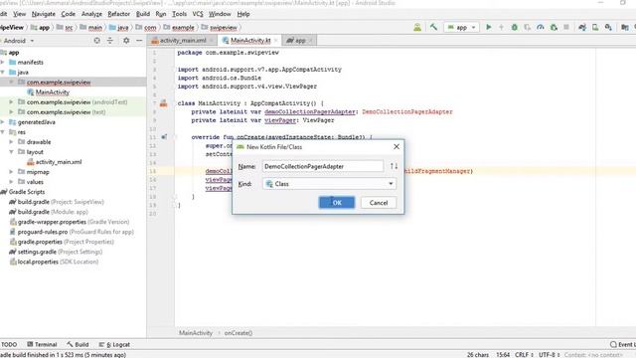
Task: Open AVD Manager device icon
Action: [x=595, y=27]
